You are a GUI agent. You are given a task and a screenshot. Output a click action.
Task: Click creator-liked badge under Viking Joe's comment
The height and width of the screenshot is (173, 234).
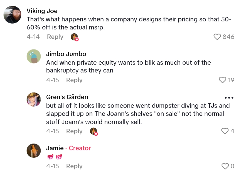tap(75, 37)
